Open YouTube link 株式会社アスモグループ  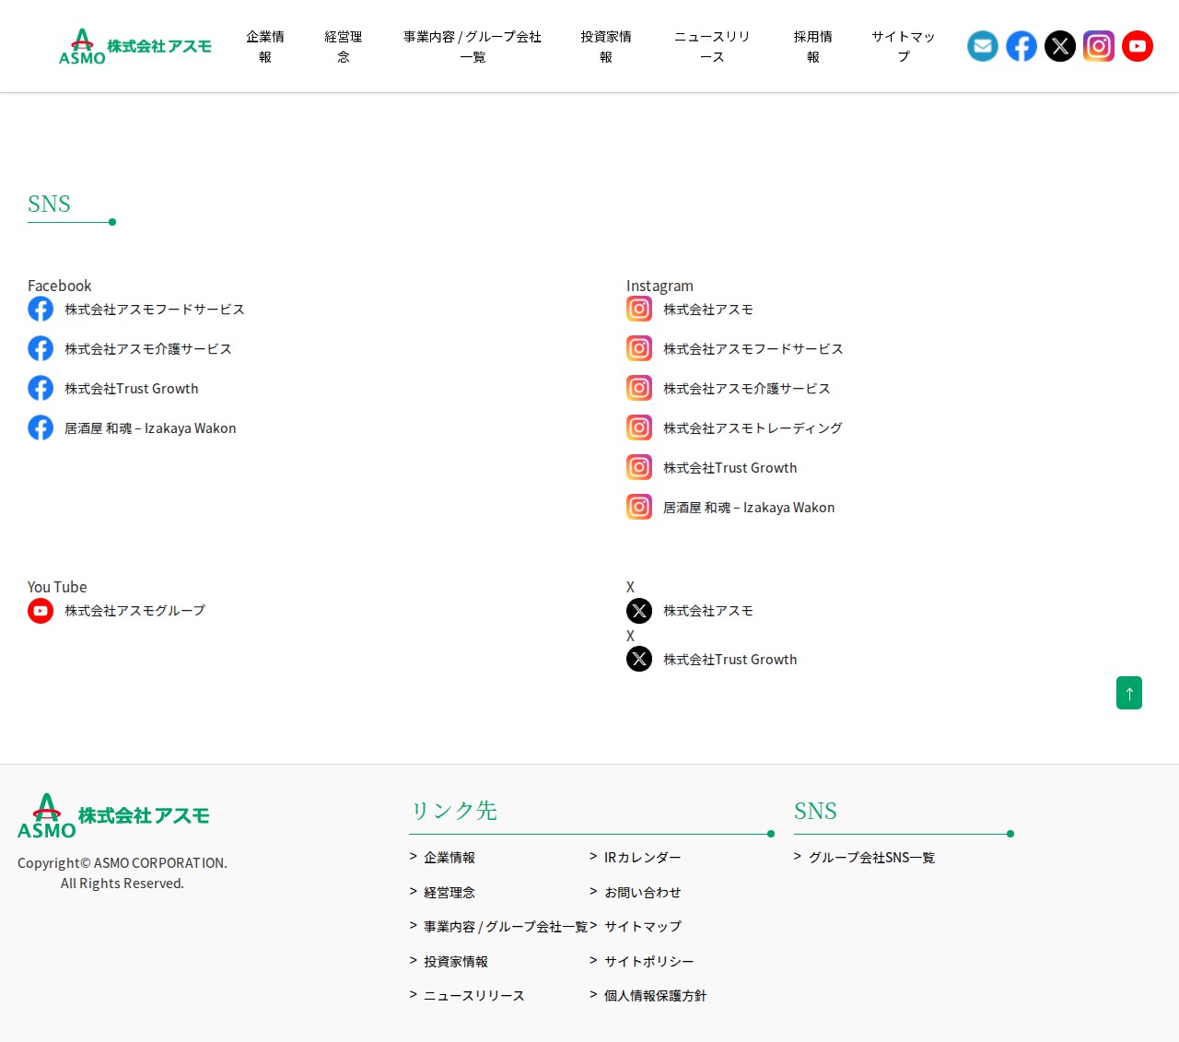135,611
